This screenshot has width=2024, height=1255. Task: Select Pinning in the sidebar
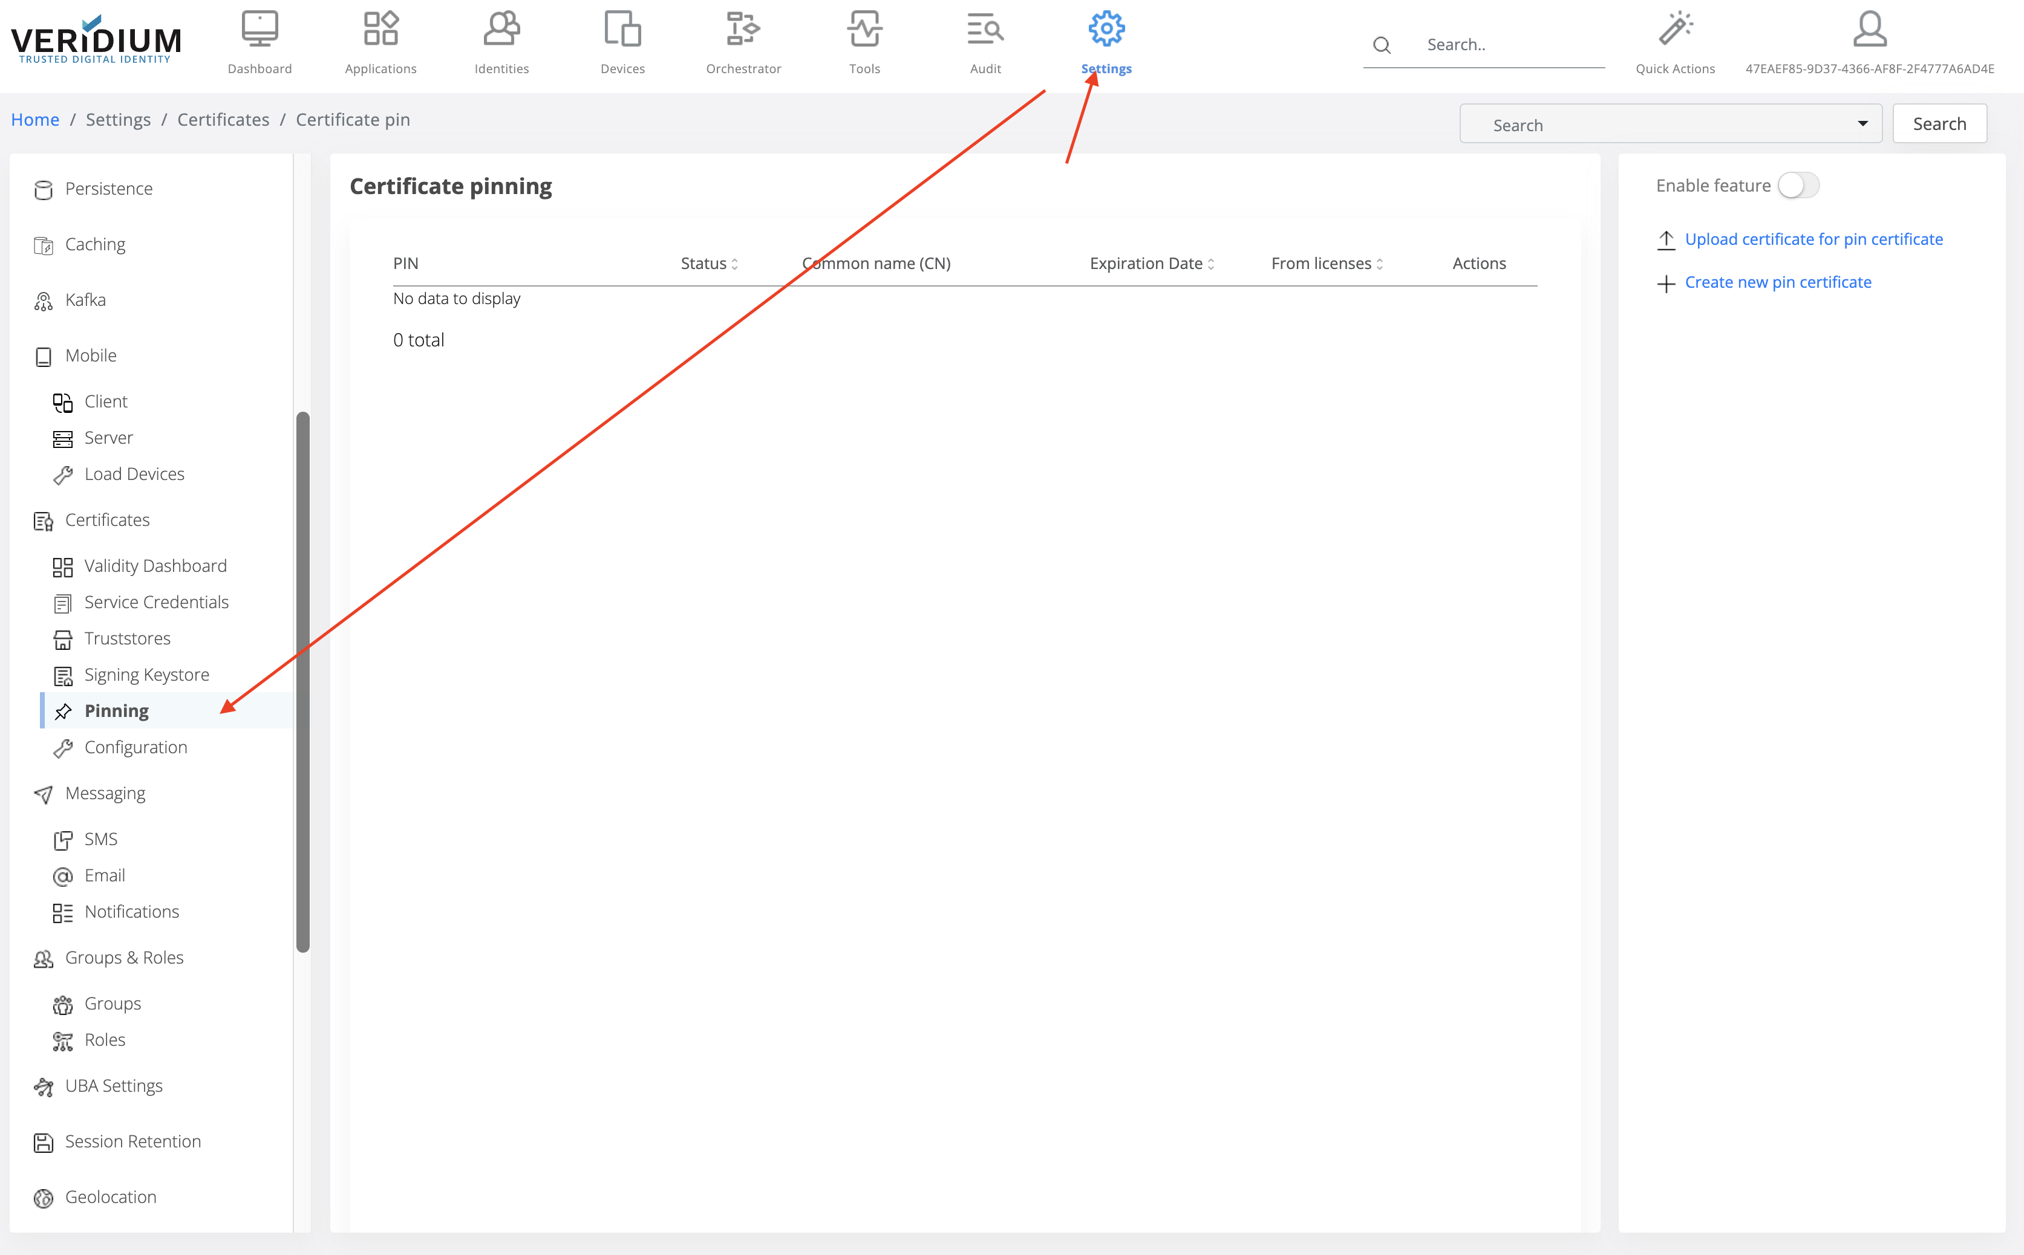[117, 710]
